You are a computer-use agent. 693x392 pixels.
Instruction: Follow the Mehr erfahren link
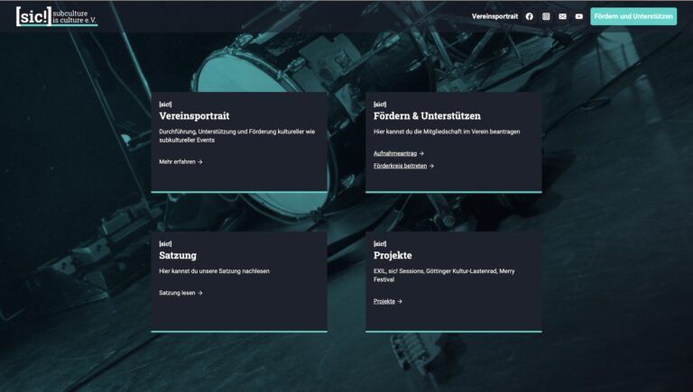click(x=177, y=162)
